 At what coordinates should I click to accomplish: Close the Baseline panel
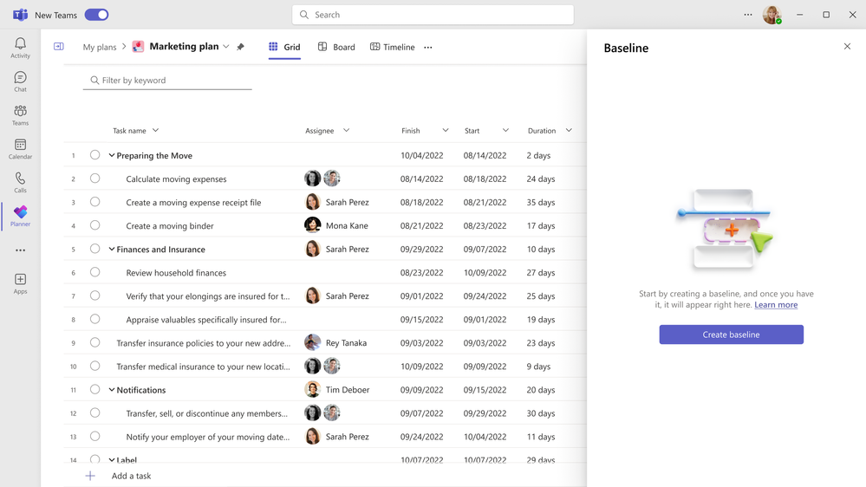847,47
